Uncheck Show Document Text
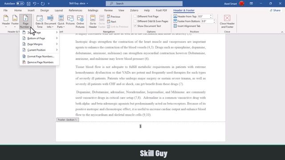The height and width of the screenshot is (160, 285). click(135, 26)
